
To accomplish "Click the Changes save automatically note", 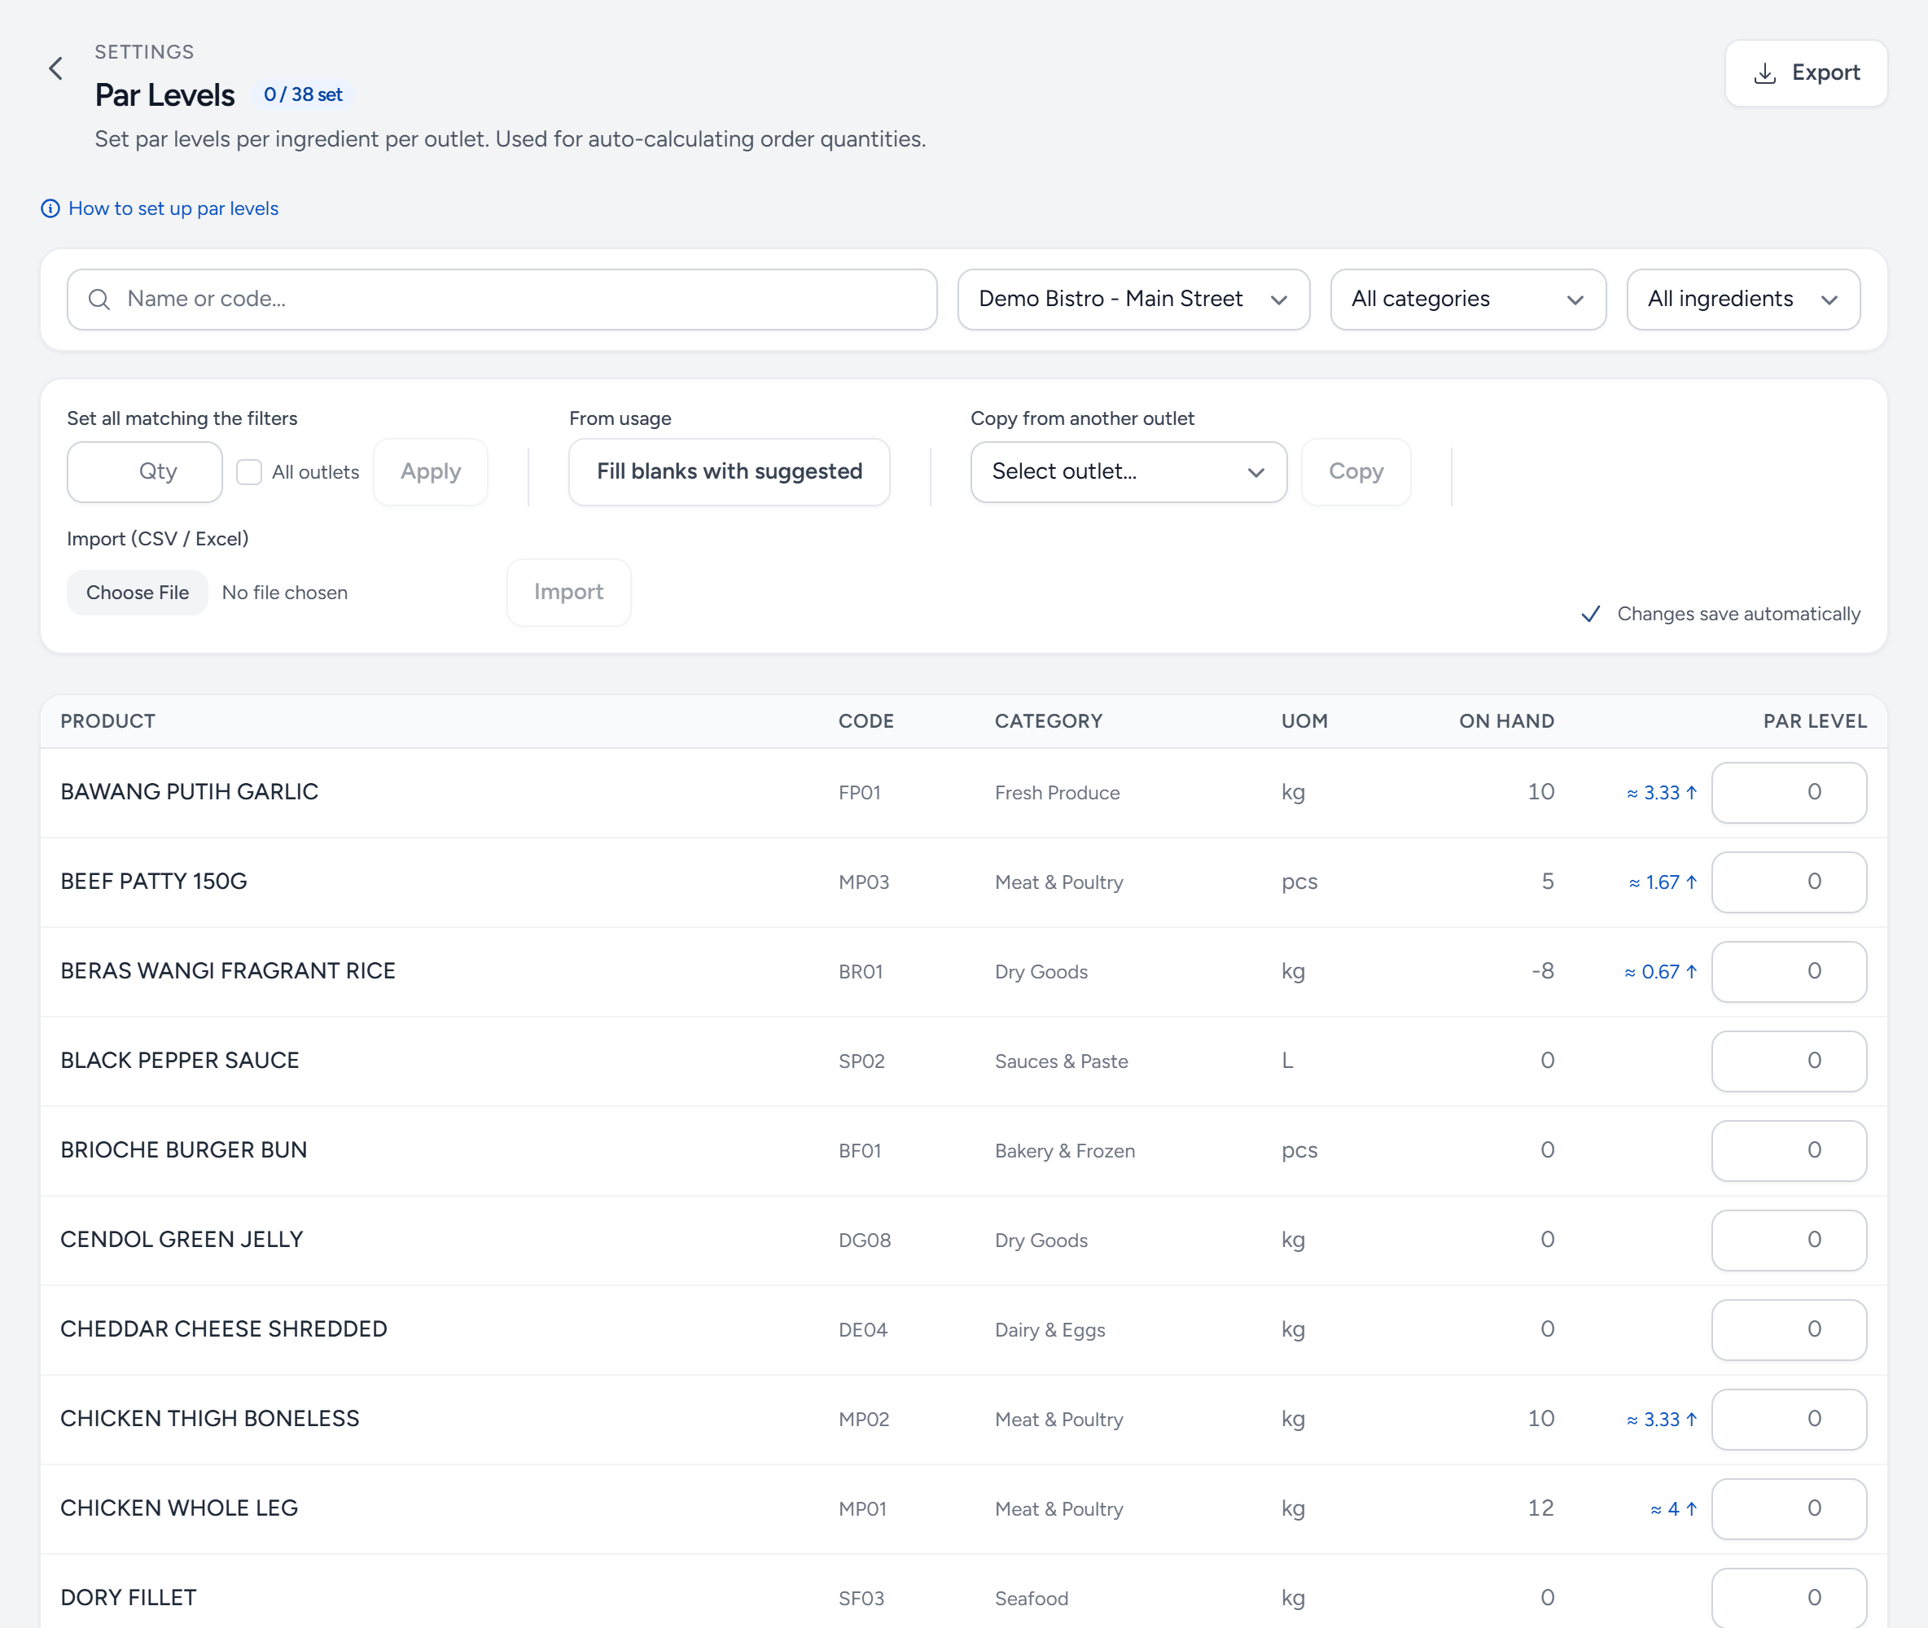I will pyautogui.click(x=1720, y=615).
